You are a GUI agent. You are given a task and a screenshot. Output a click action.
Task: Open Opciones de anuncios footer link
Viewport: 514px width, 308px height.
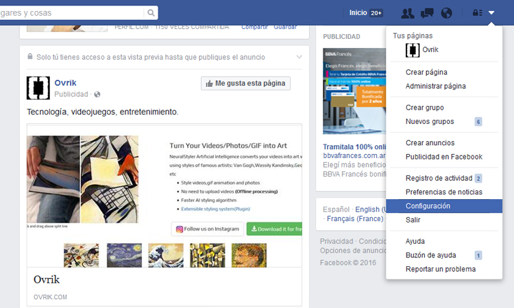pyautogui.click(x=353, y=251)
